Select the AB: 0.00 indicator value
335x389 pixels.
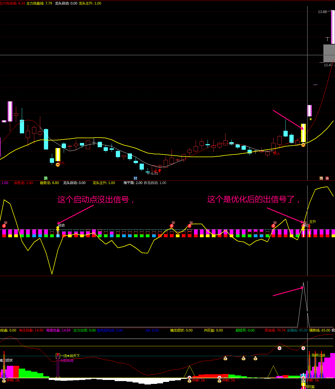tap(152, 330)
